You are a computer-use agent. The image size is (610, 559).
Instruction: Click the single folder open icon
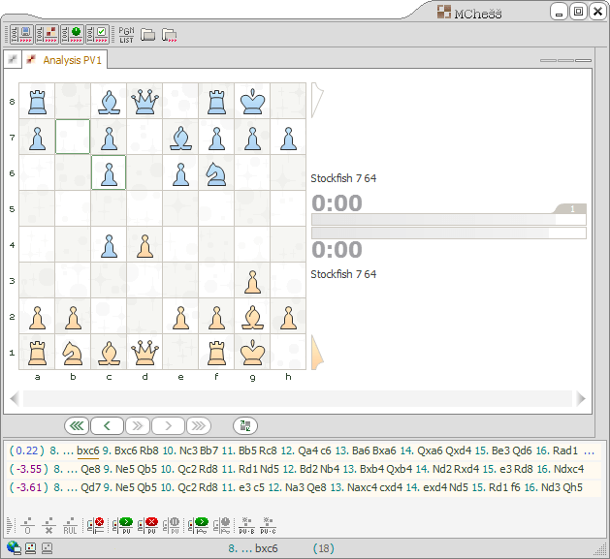(147, 35)
